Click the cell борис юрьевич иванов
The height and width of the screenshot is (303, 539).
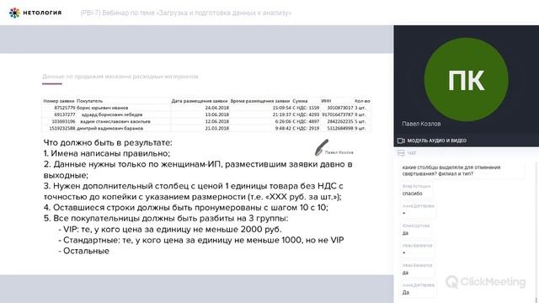coord(103,108)
